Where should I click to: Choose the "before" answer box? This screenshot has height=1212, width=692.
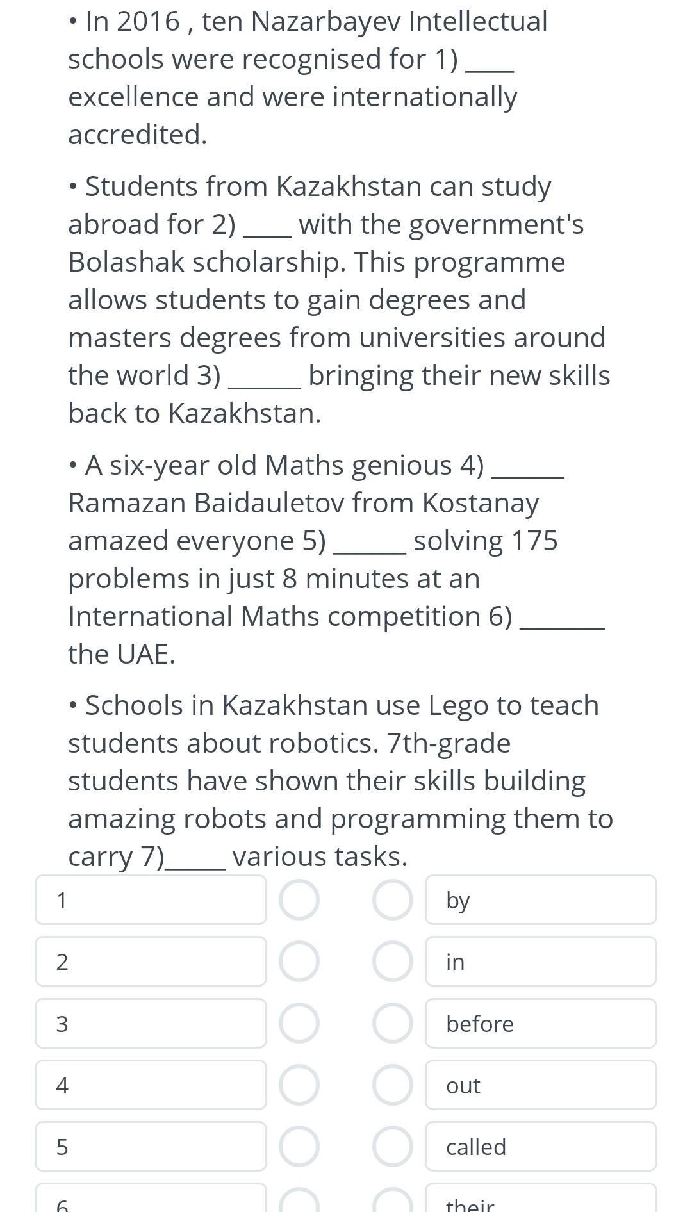click(x=541, y=1023)
